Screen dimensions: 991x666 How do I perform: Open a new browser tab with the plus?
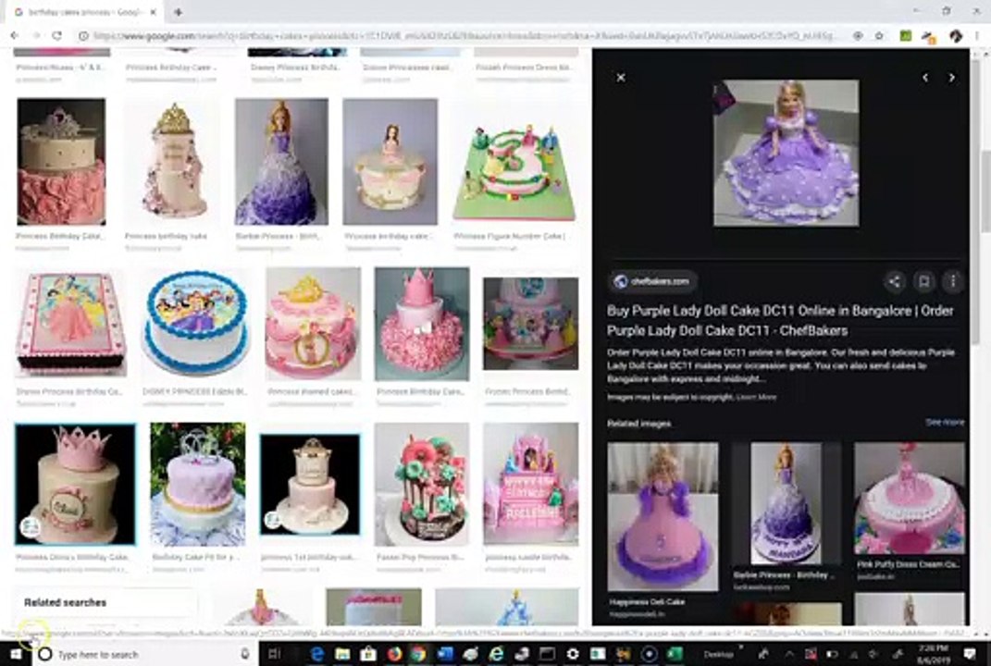(x=179, y=11)
